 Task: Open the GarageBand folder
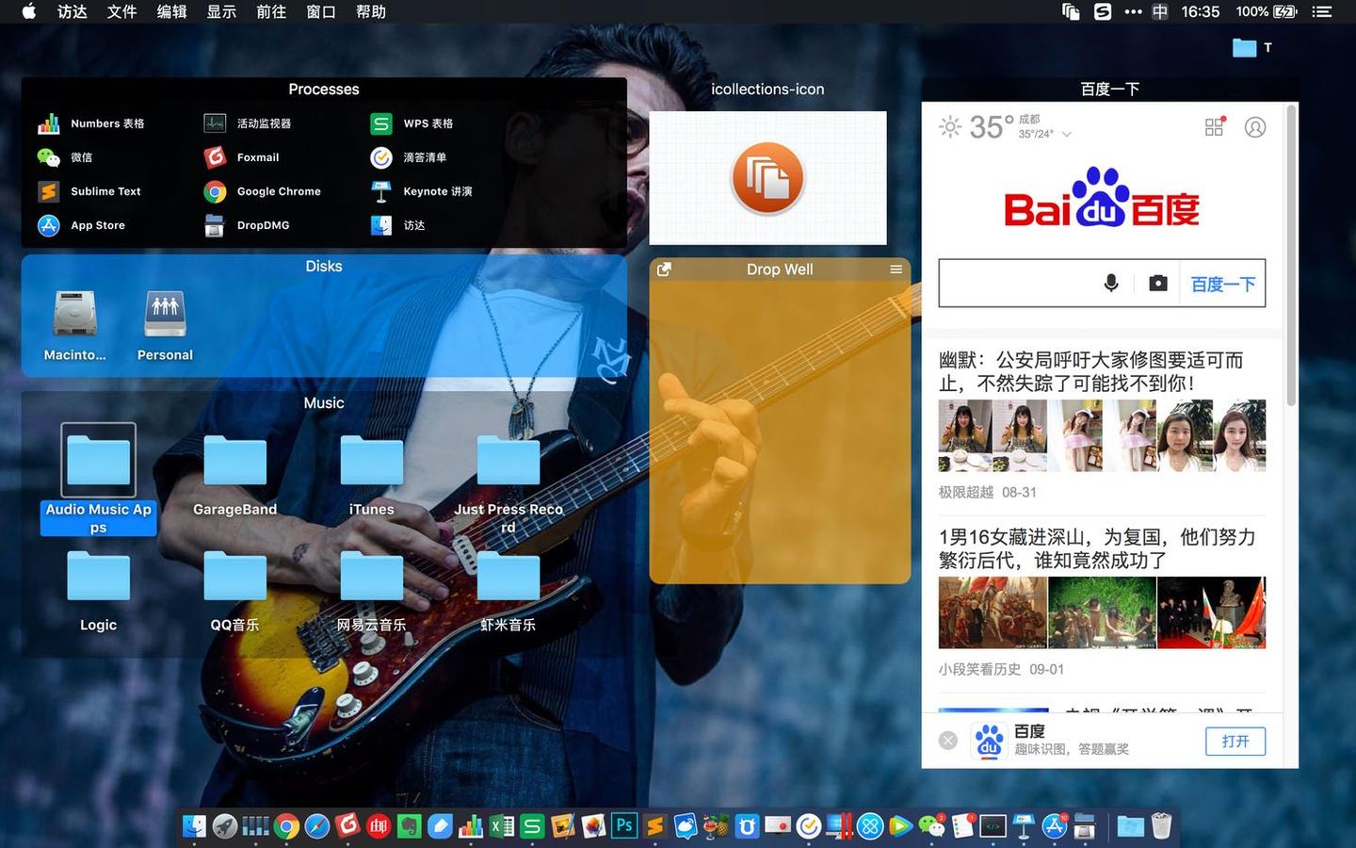click(234, 476)
